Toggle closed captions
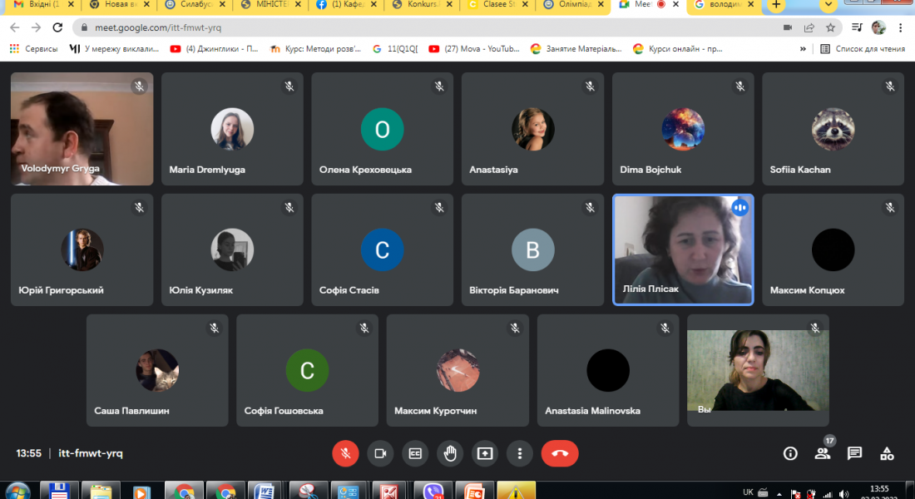This screenshot has height=499, width=915. click(415, 453)
